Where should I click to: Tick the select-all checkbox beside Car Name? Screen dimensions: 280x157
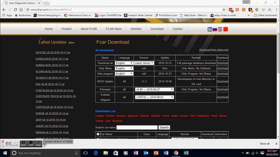click(98, 134)
